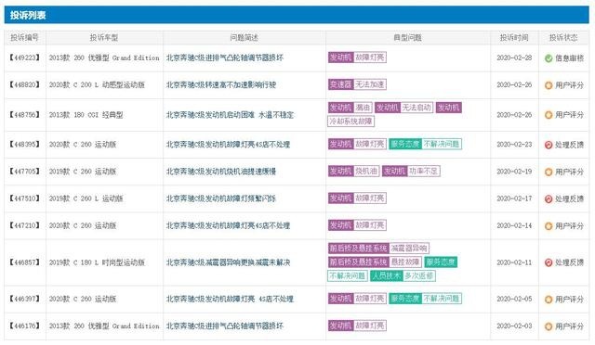This screenshot has width=595, height=345.
Task: Open 北京奔驰C级发动机故障灯频繁闪烁 summary
Action: [x=221, y=198]
